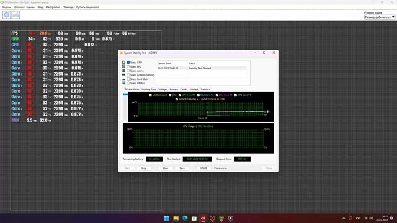The height and width of the screenshot is (223, 397).
Task: Click AIDA64 title bar icon
Action: (x=122, y=53)
